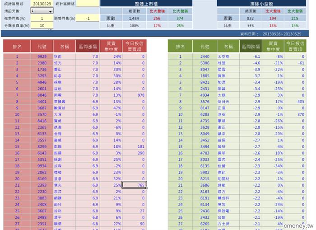Select the cell showing 832
316x230 pixels.
[x=251, y=18]
